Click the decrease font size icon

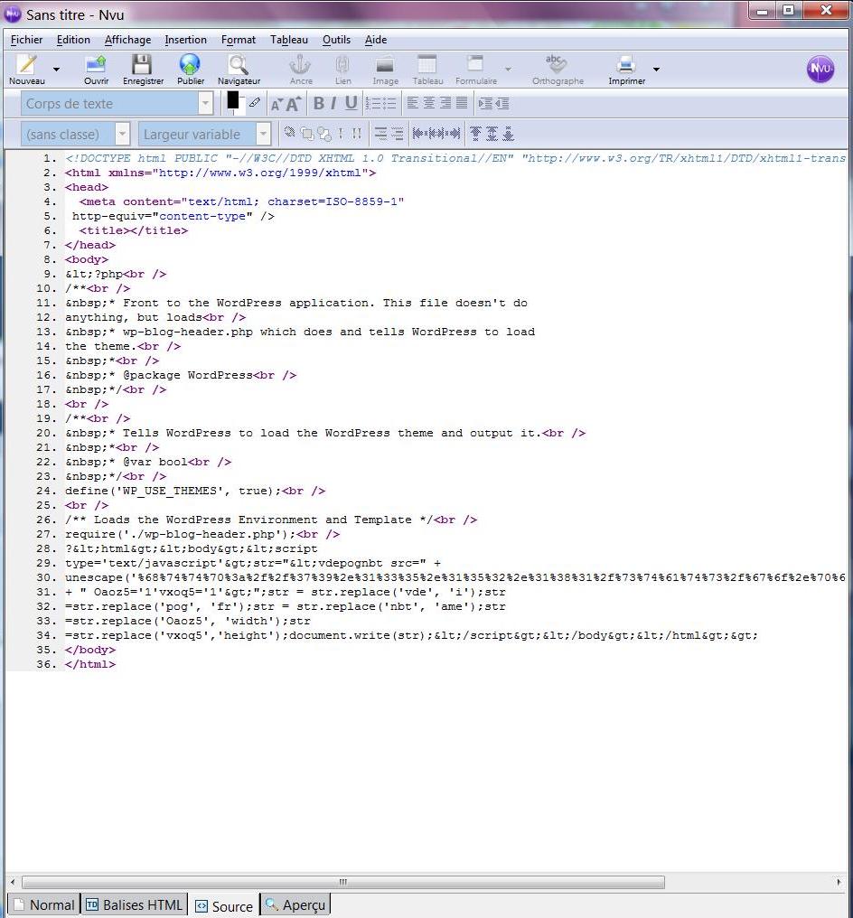point(277,104)
